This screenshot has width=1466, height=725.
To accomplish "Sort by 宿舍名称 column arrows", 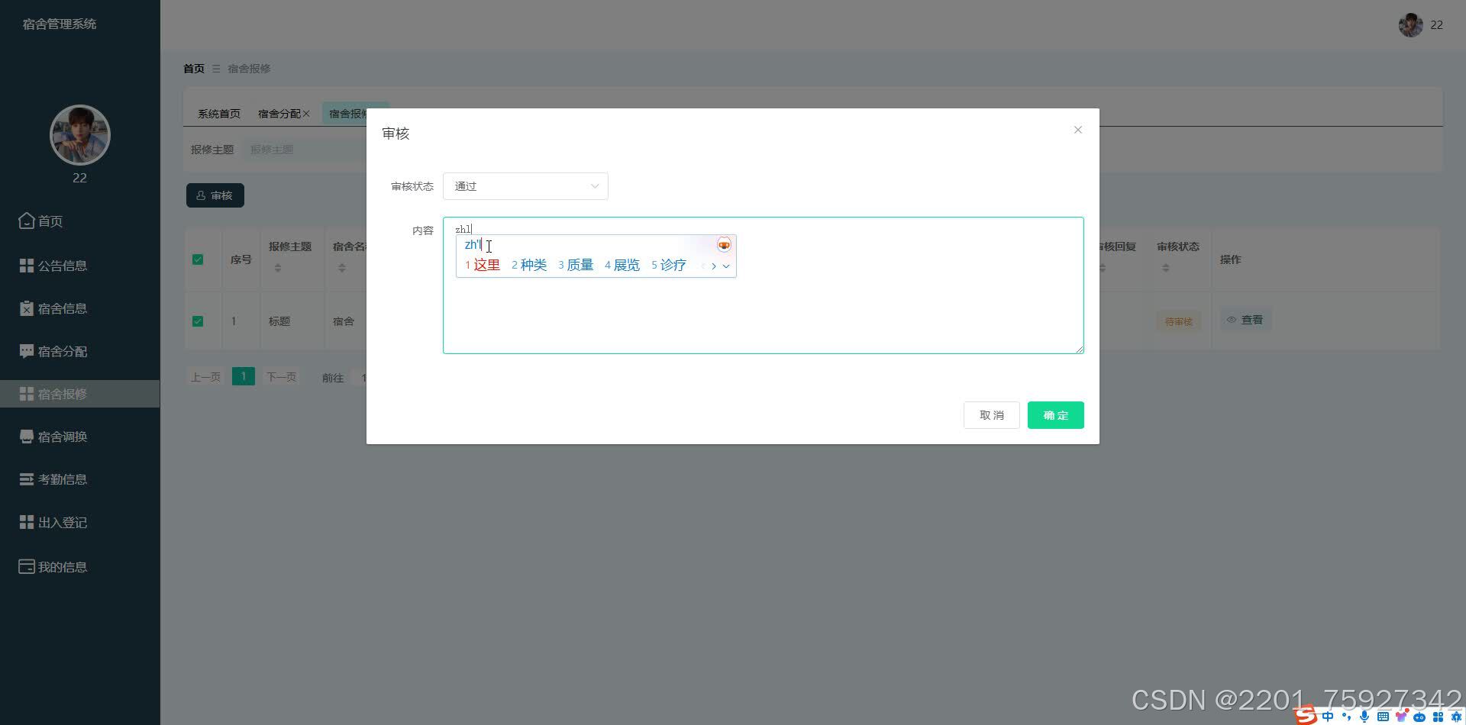I will [x=342, y=268].
